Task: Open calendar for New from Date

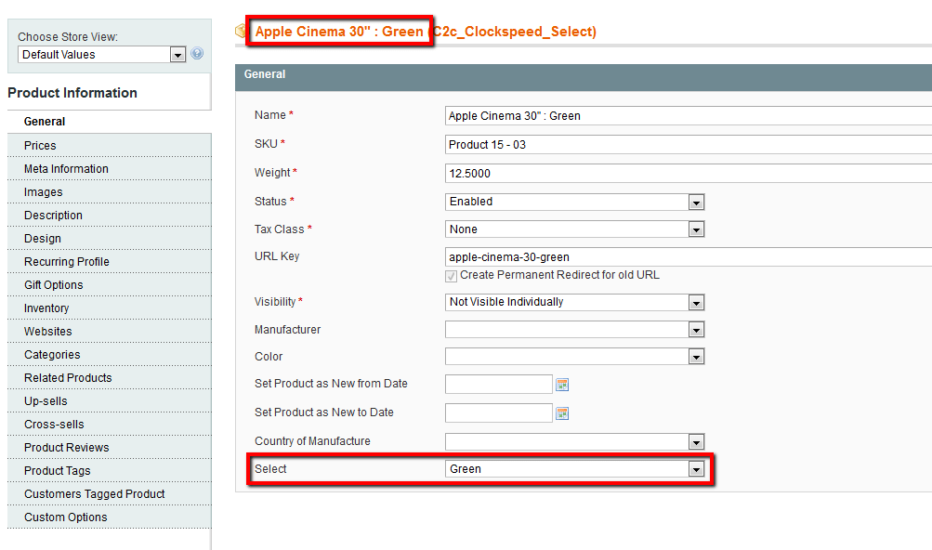Action: pyautogui.click(x=562, y=385)
